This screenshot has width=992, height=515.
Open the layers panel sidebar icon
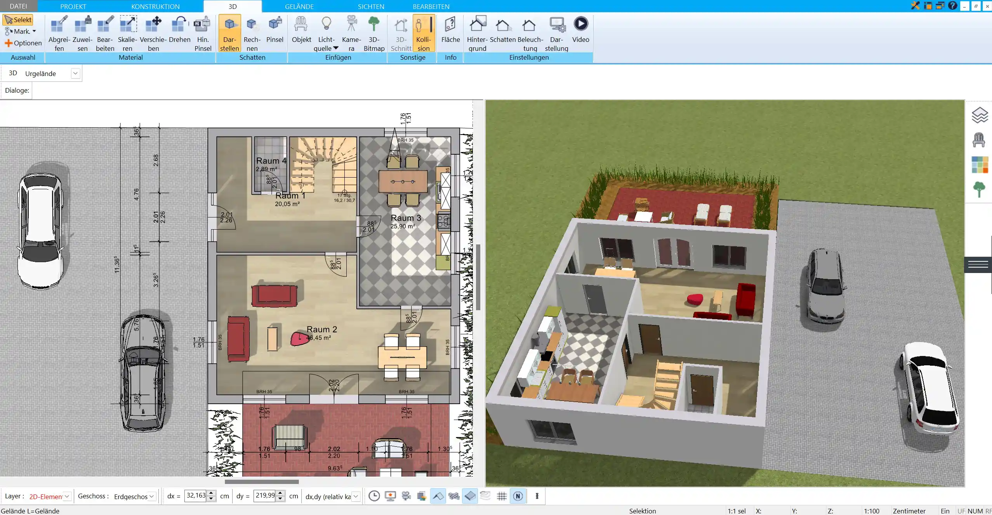(980, 115)
